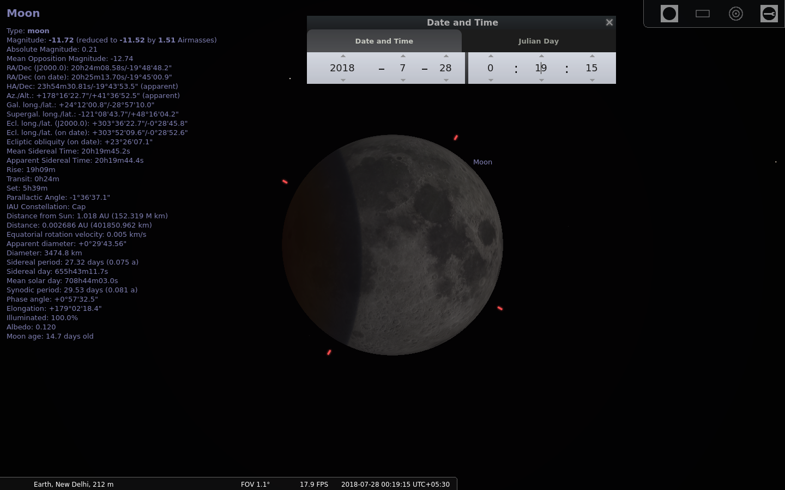This screenshot has width=785, height=490.
Task: Increment the year 2018 using its up arrow
Action: 343,56
